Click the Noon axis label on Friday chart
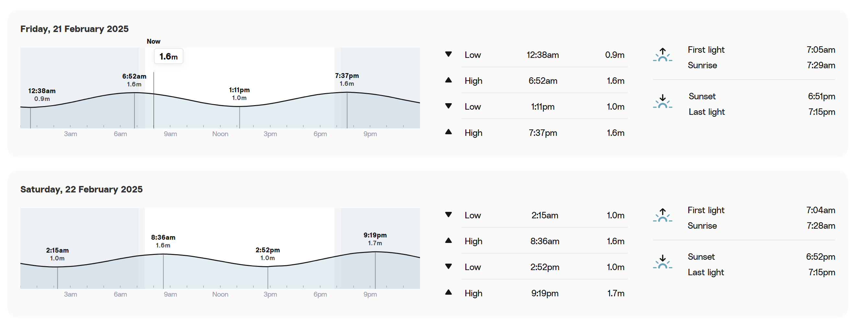 (x=220, y=134)
